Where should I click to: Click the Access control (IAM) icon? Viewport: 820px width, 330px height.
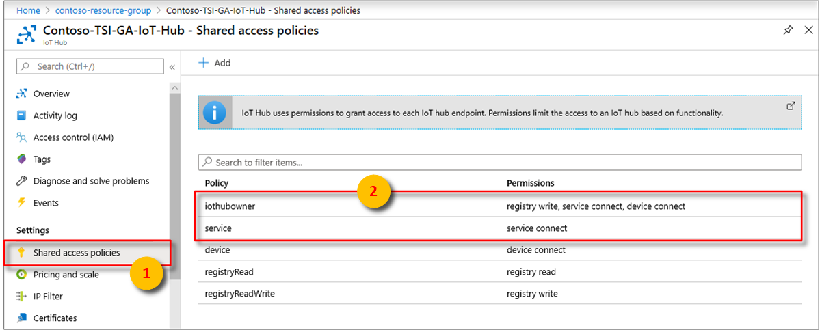(21, 137)
